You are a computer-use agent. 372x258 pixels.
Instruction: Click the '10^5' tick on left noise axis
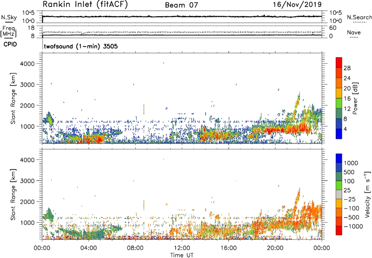[28, 13]
